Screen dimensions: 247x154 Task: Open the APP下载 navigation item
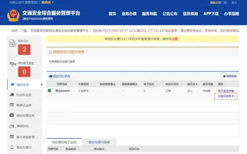(211, 14)
